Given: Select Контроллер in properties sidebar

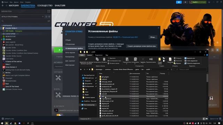Looking at the screenshot, I should pyautogui.click(x=70, y=57).
